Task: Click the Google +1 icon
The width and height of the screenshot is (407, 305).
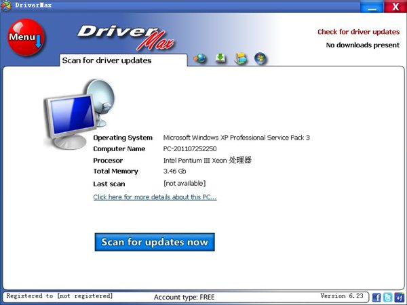Action: coord(398,297)
